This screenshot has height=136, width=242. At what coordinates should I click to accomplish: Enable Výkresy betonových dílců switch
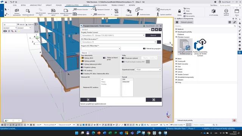(82, 64)
